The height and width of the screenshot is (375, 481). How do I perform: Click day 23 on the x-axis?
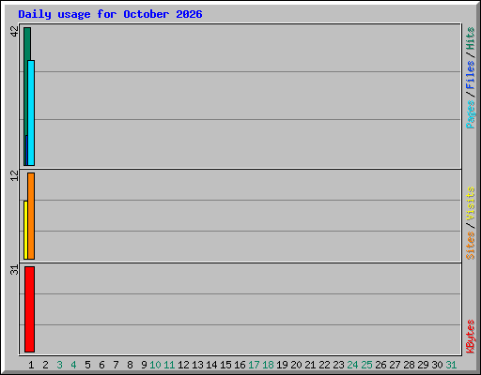(338, 365)
